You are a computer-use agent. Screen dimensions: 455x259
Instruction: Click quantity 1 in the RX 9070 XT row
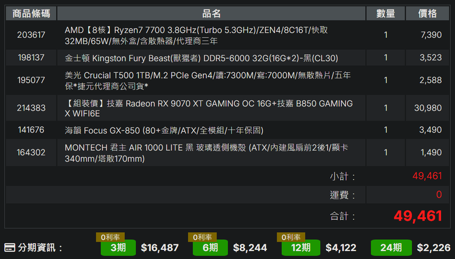pos(386,108)
